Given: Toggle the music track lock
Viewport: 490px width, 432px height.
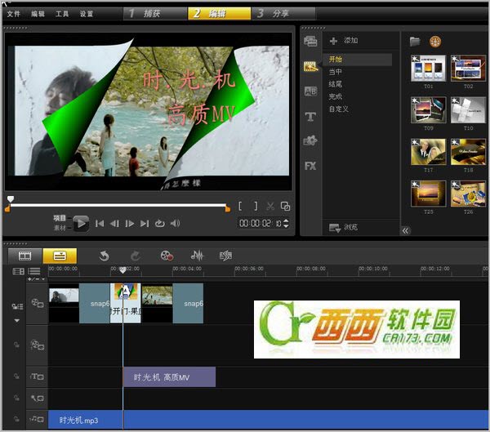Looking at the screenshot, I should click(x=16, y=420).
